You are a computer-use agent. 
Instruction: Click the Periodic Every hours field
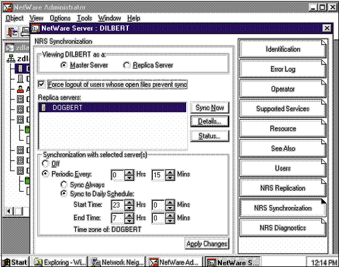pyautogui.click(x=118, y=175)
